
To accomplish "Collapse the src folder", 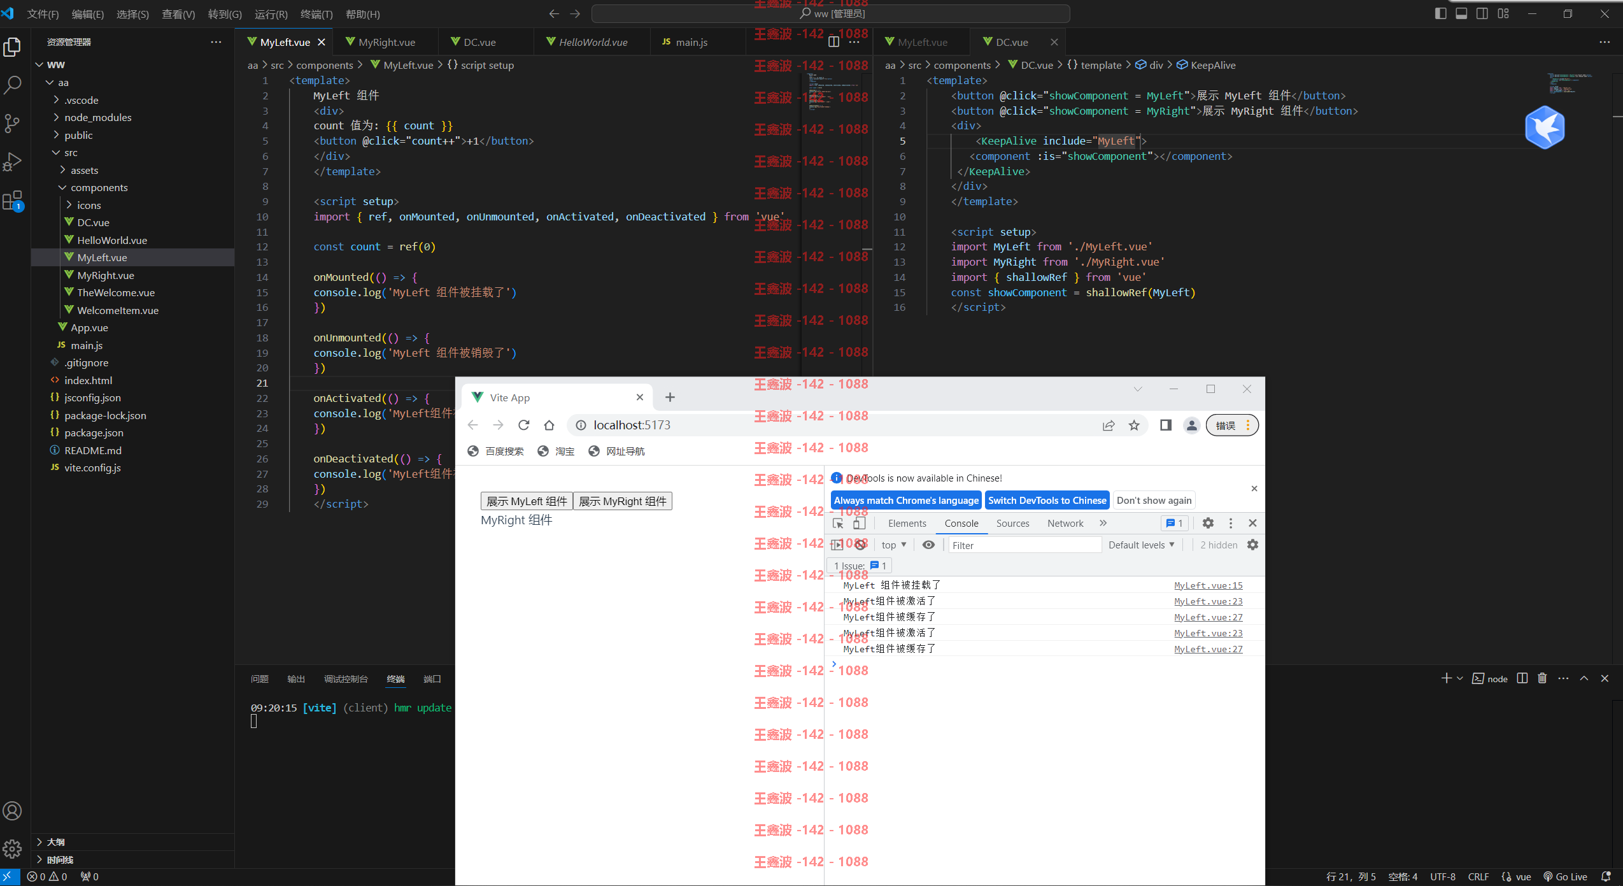I will (70, 153).
